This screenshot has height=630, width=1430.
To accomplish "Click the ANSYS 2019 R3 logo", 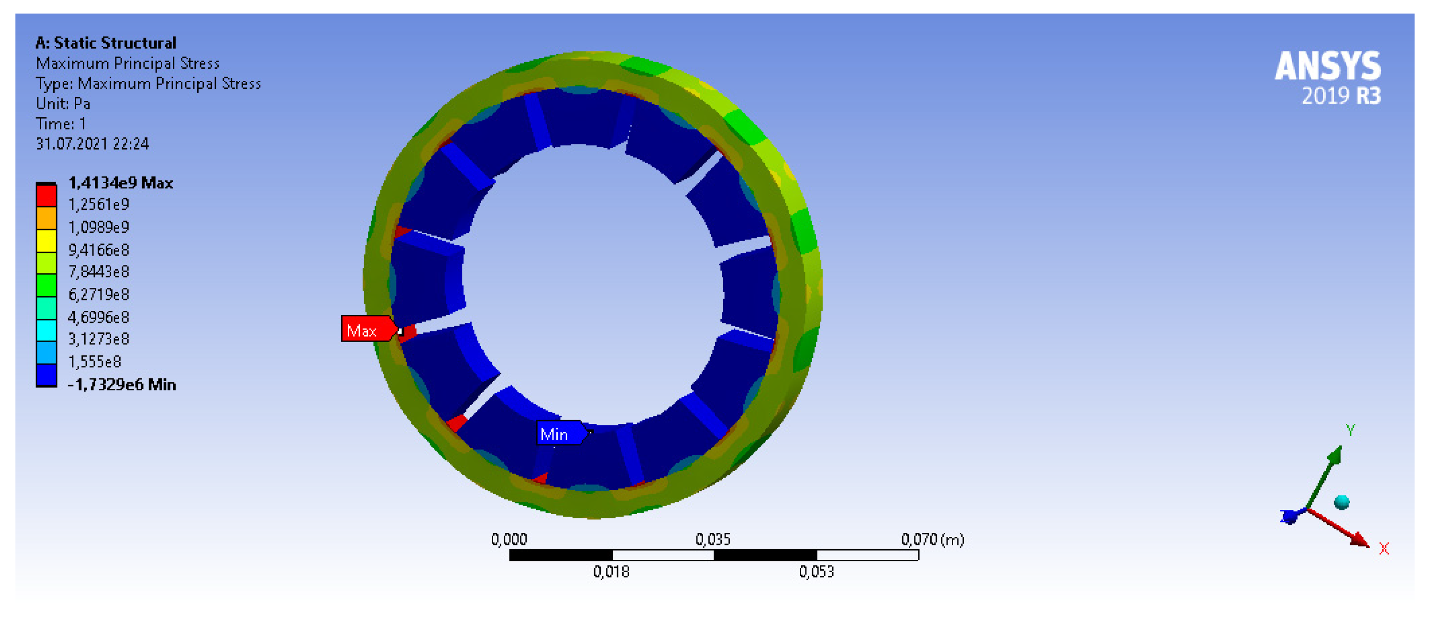I will tap(1329, 78).
